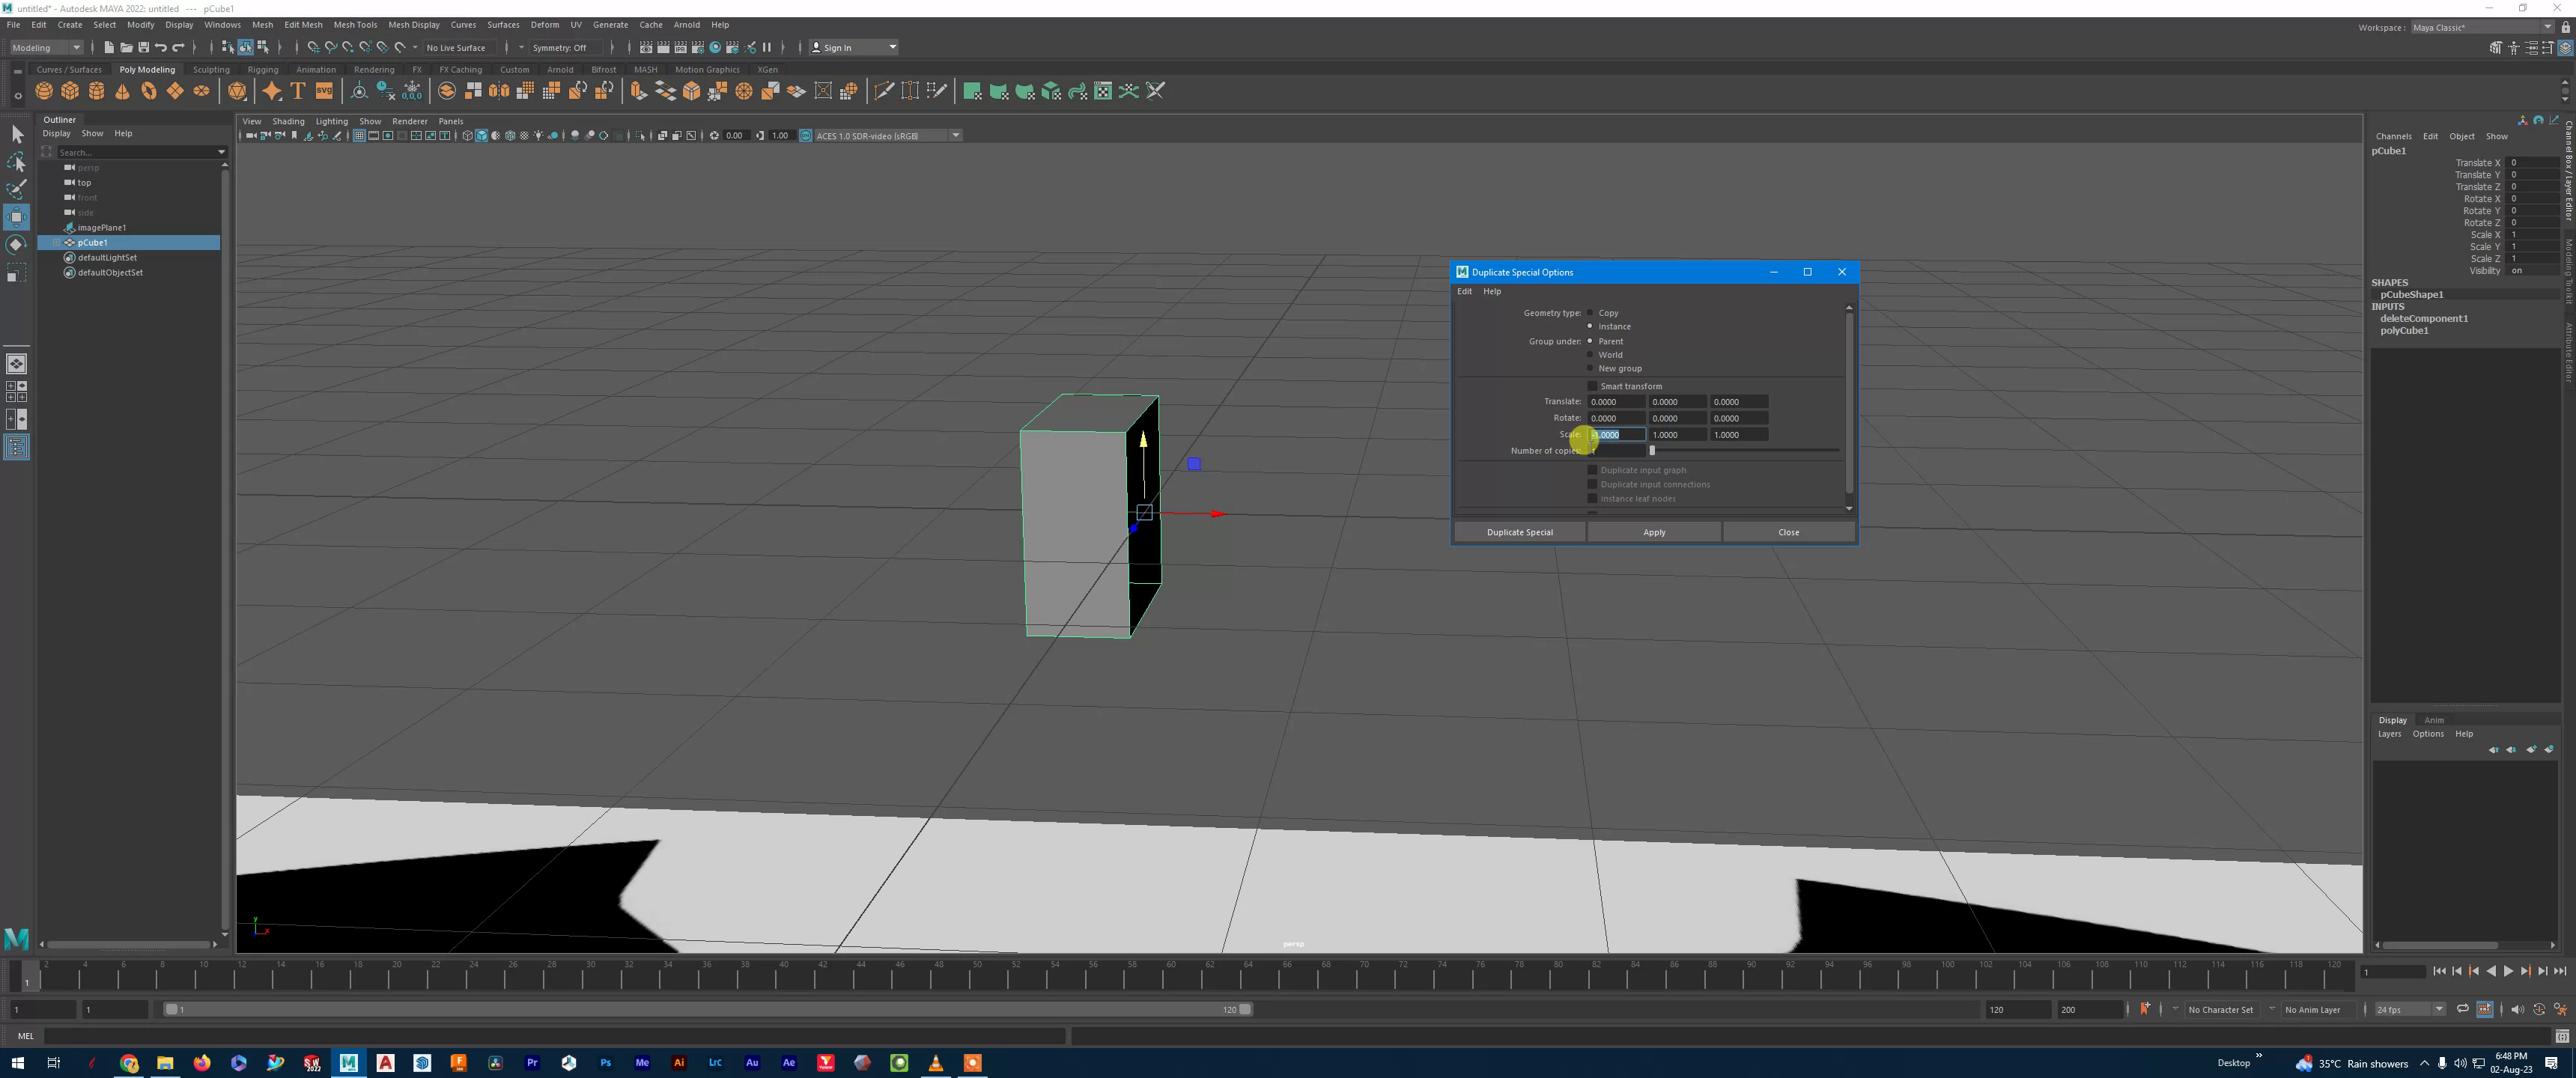The height and width of the screenshot is (1078, 2576).
Task: Click the Number of copies slider handle
Action: coord(1652,451)
